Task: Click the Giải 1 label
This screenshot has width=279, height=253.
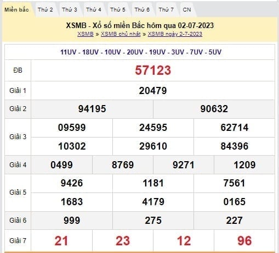Action: coord(18,91)
